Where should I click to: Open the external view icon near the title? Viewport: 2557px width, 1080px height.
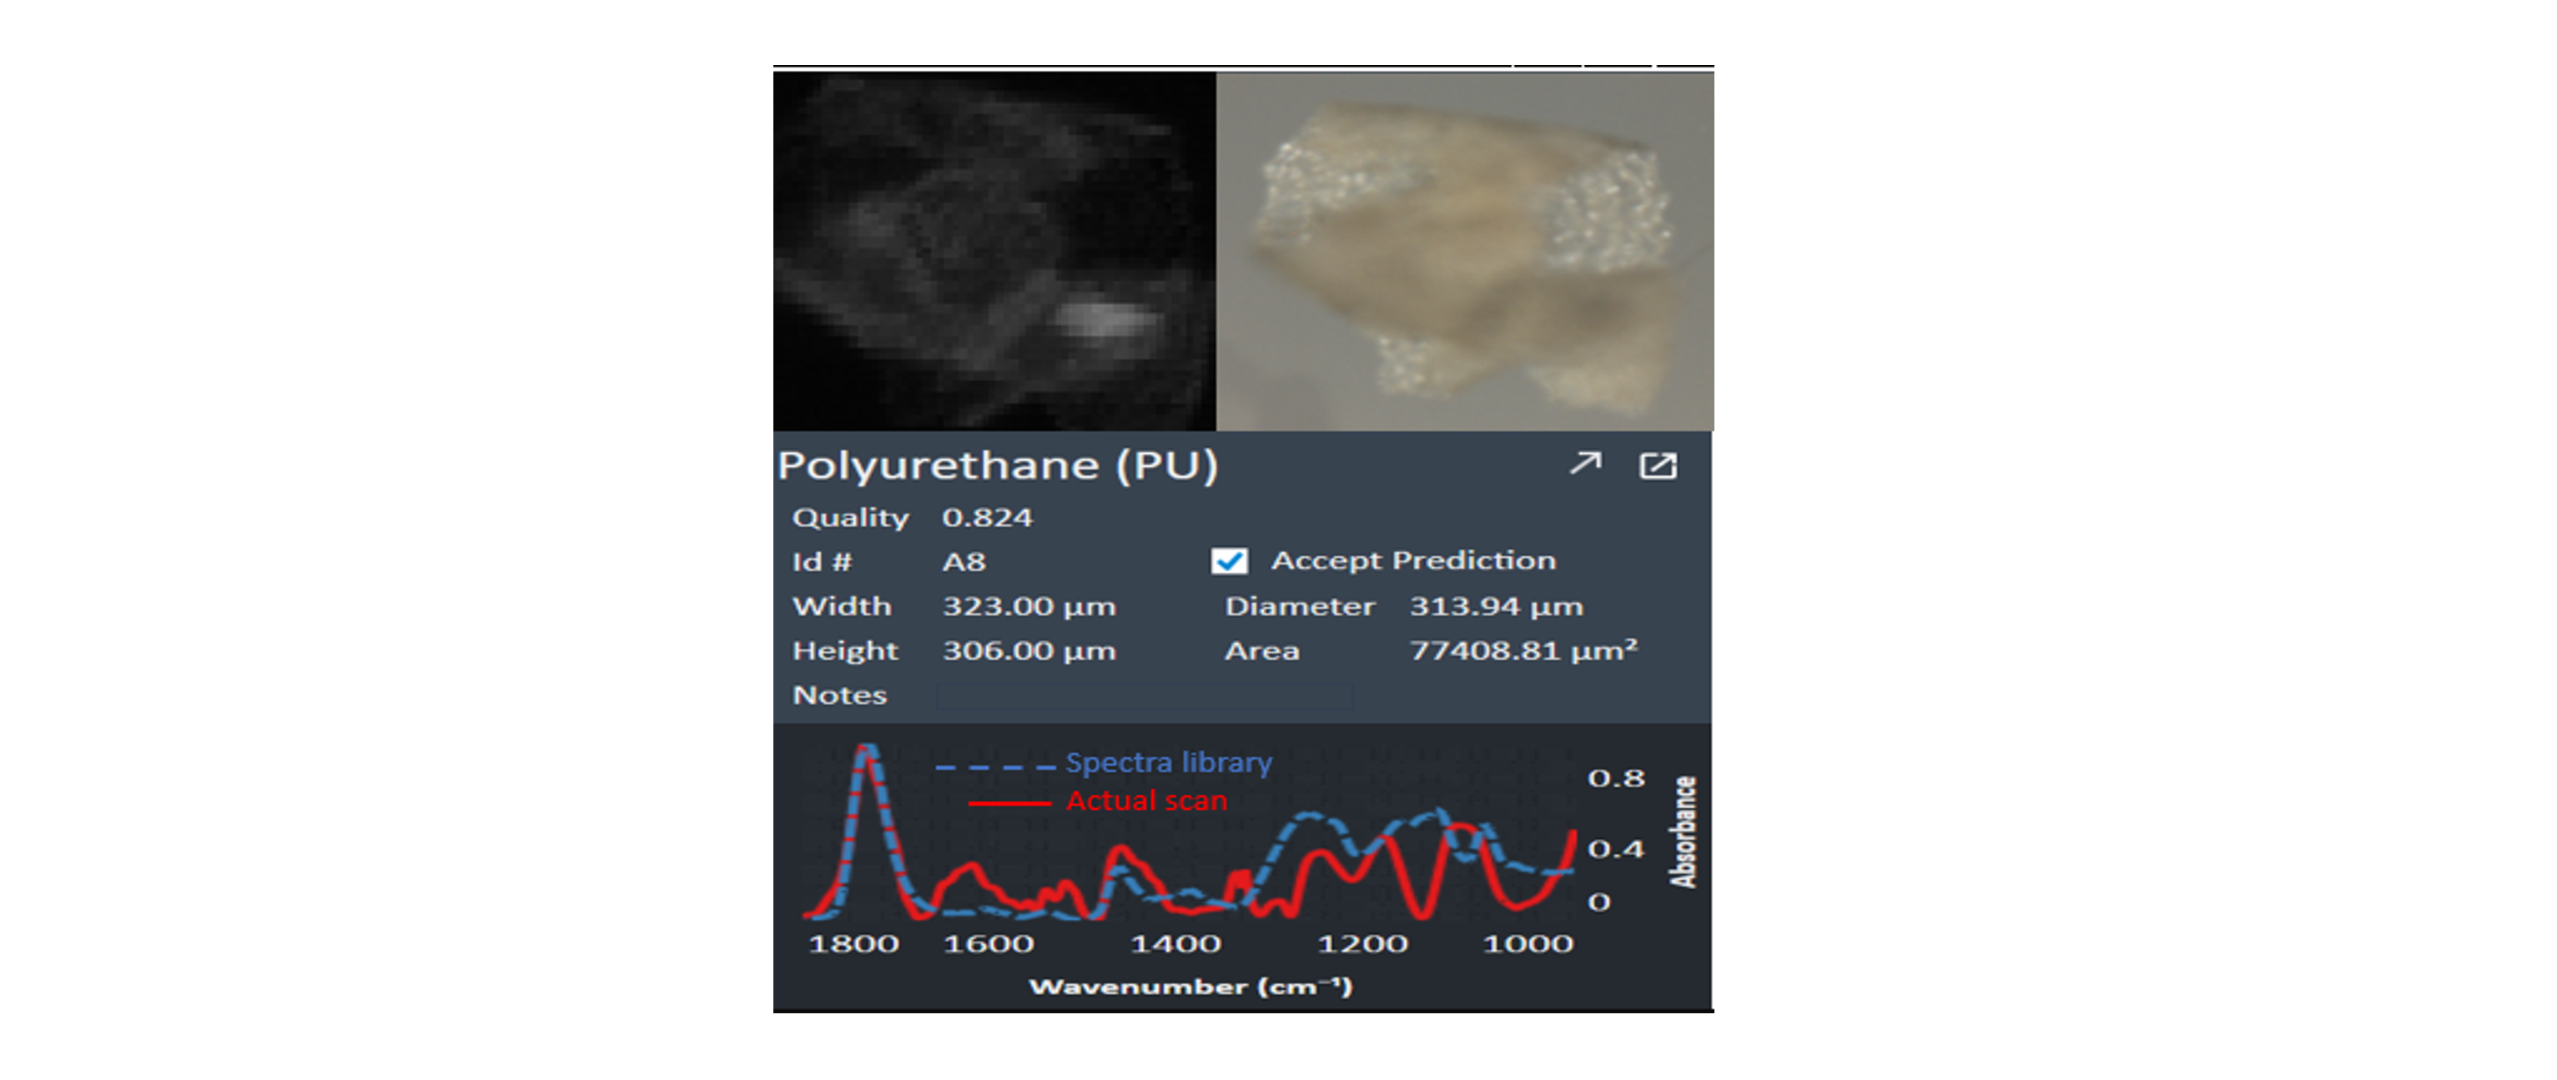[x=1659, y=463]
